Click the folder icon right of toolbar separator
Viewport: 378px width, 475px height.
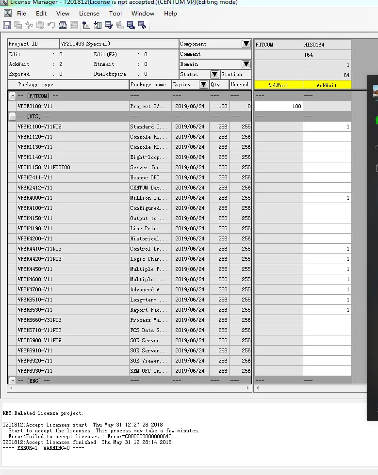coord(87,25)
